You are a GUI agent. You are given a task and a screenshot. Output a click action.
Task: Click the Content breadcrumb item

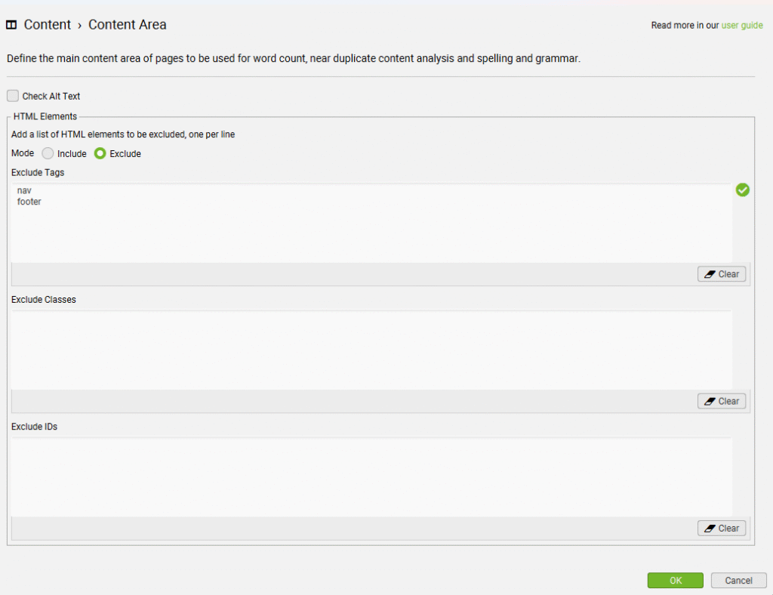(48, 25)
